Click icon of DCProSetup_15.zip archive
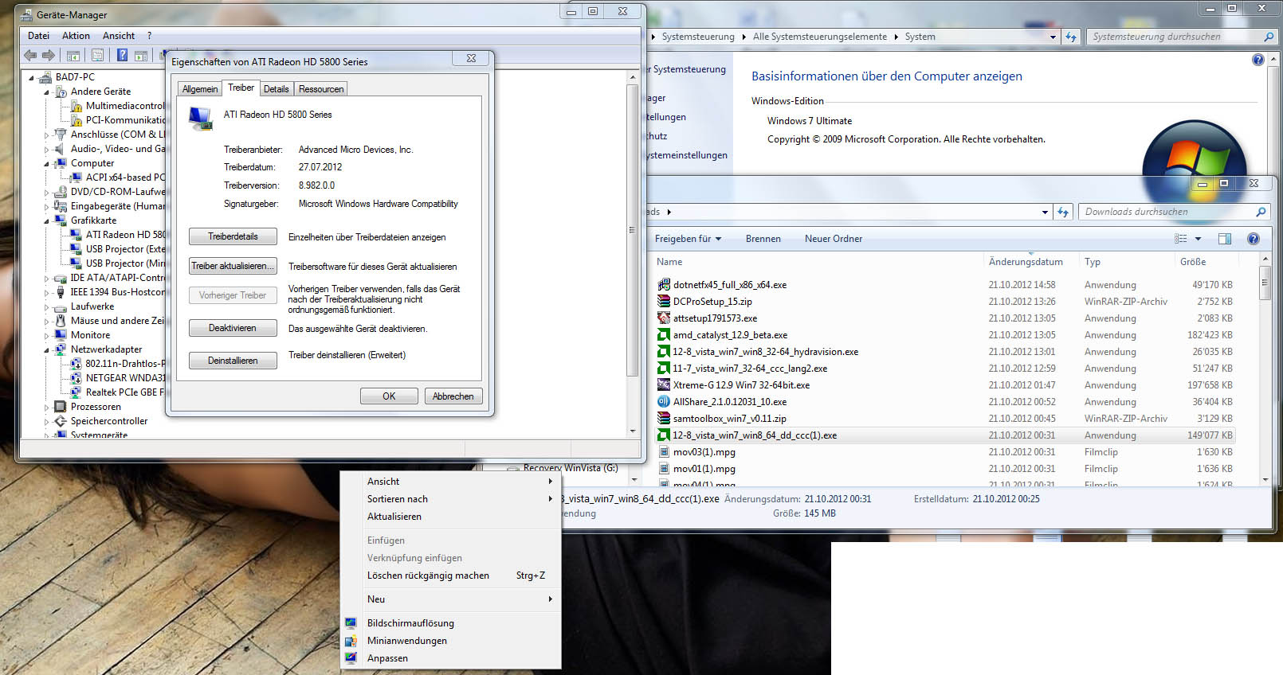This screenshot has height=675, width=1283. point(664,302)
